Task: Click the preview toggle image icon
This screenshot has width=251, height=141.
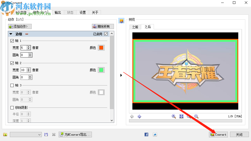Action: (x=121, y=21)
